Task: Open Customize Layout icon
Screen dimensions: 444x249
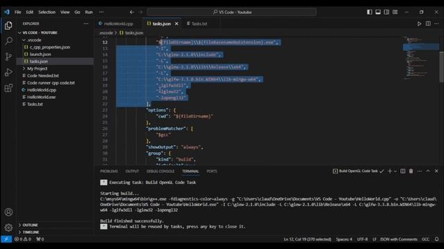Action: pyautogui.click(x=395, y=12)
